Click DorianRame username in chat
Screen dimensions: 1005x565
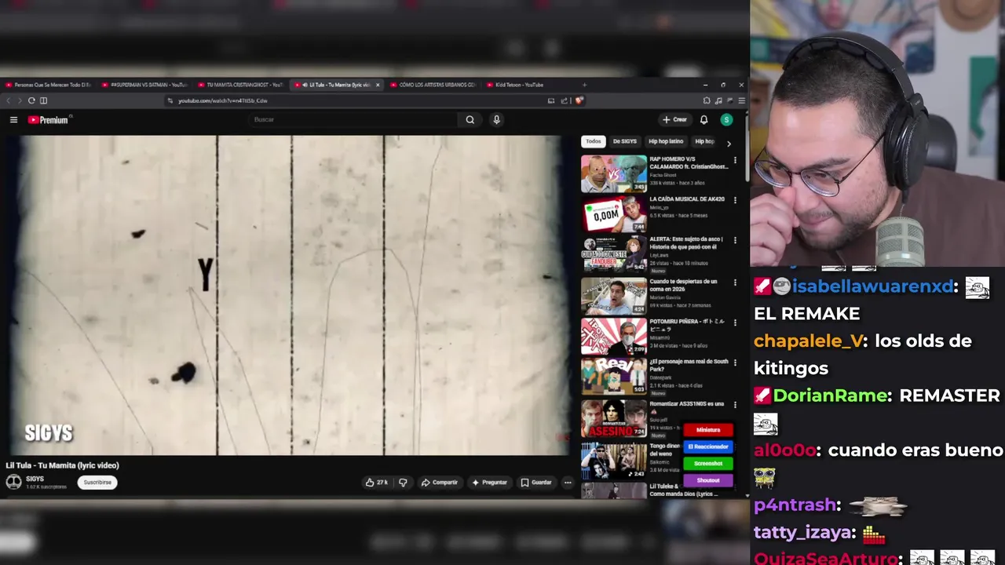click(831, 395)
